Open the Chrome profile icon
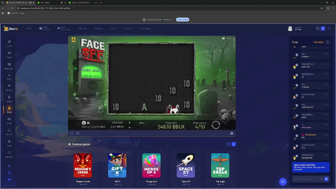The height and width of the screenshot is (189, 336). tap(328, 8)
